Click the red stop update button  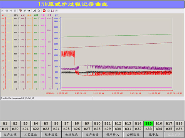[44, 11]
